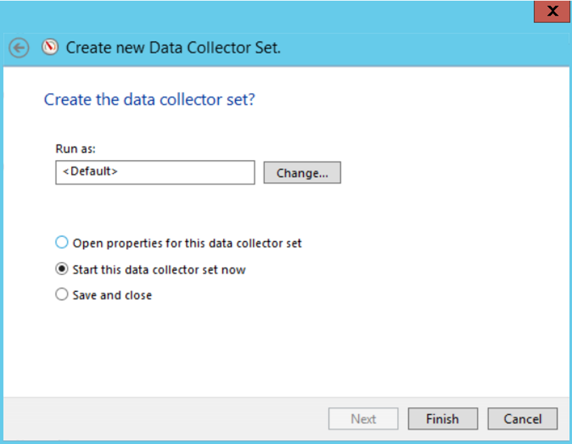The width and height of the screenshot is (572, 444).
Task: Close the wizard with the red X button
Action: (x=552, y=12)
